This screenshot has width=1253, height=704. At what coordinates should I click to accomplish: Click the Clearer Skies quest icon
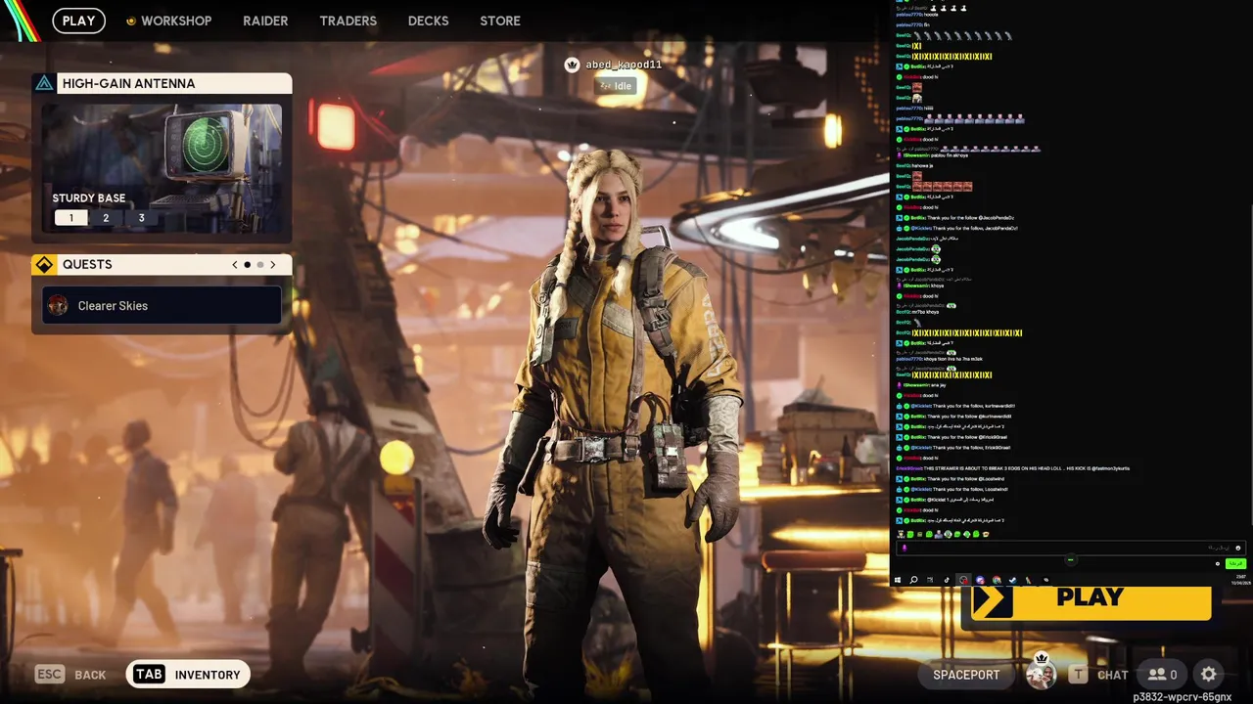(x=58, y=306)
